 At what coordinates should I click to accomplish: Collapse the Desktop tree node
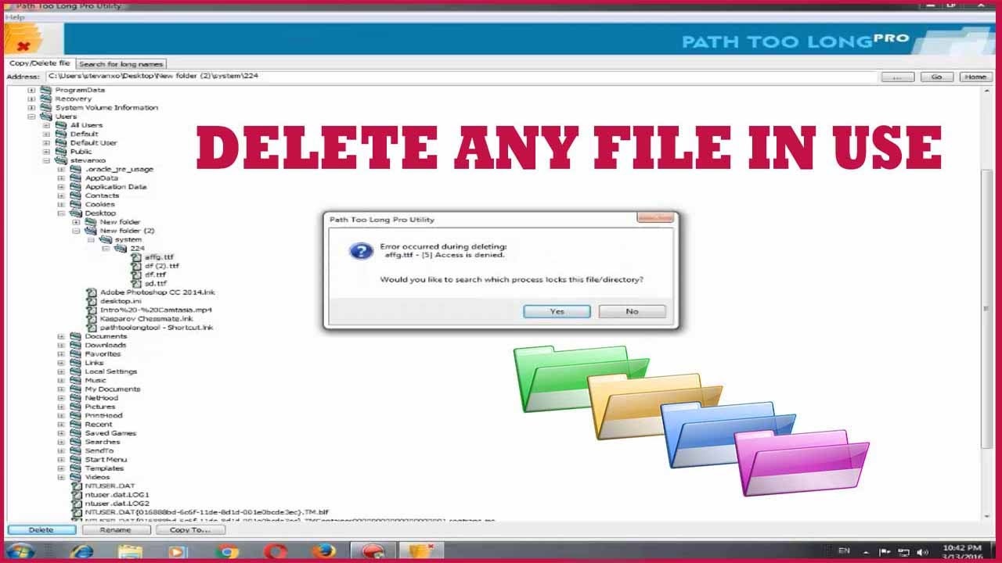62,213
